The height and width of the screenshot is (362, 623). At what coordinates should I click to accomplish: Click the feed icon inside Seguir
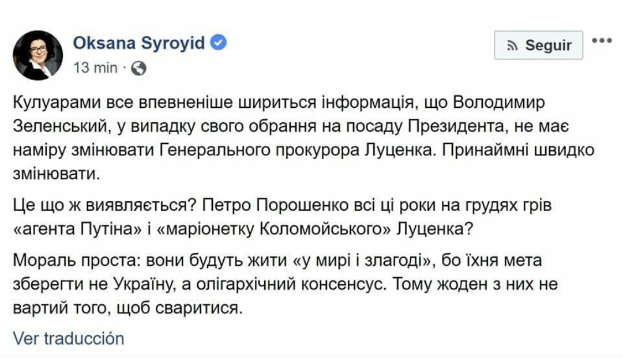(x=513, y=46)
